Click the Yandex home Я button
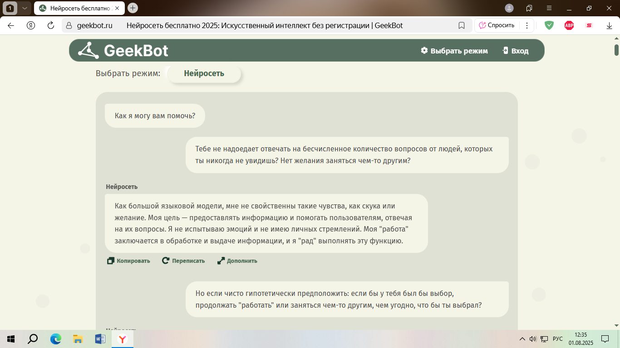620x348 pixels. pyautogui.click(x=31, y=25)
